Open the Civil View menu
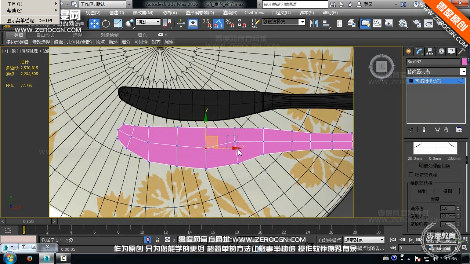The image size is (470, 264). click(254, 12)
